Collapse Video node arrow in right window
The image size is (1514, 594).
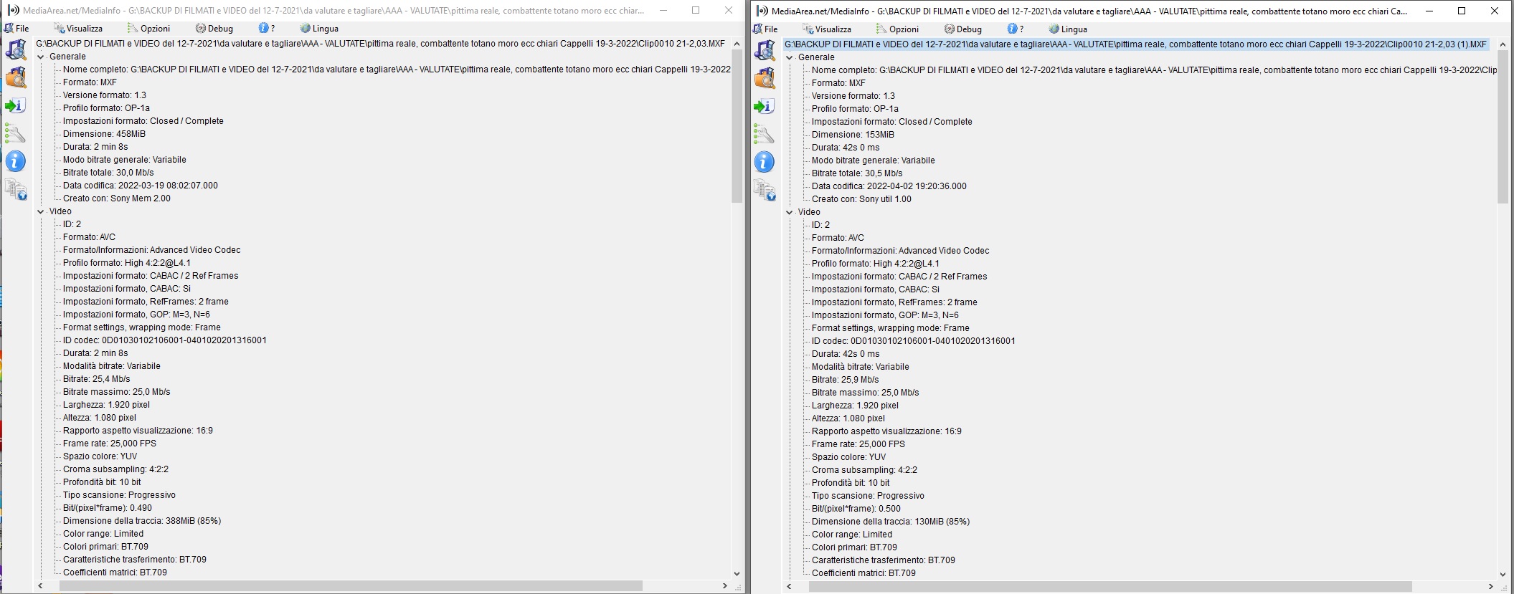coord(790,212)
